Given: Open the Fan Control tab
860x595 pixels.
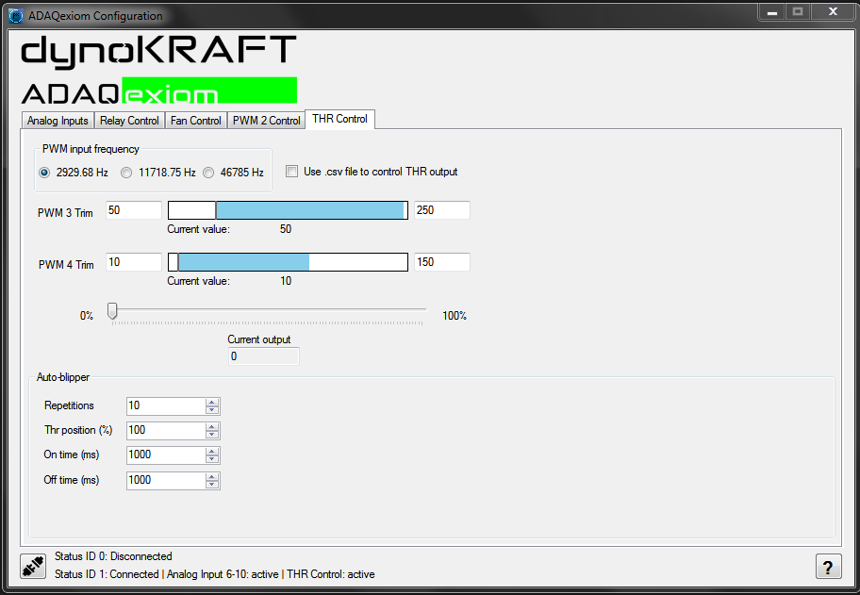Looking at the screenshot, I should tap(196, 121).
